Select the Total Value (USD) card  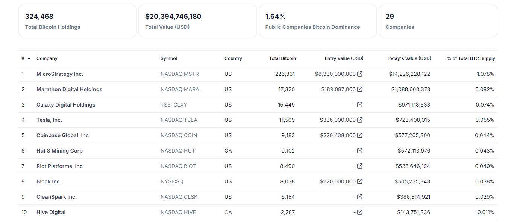click(x=198, y=21)
